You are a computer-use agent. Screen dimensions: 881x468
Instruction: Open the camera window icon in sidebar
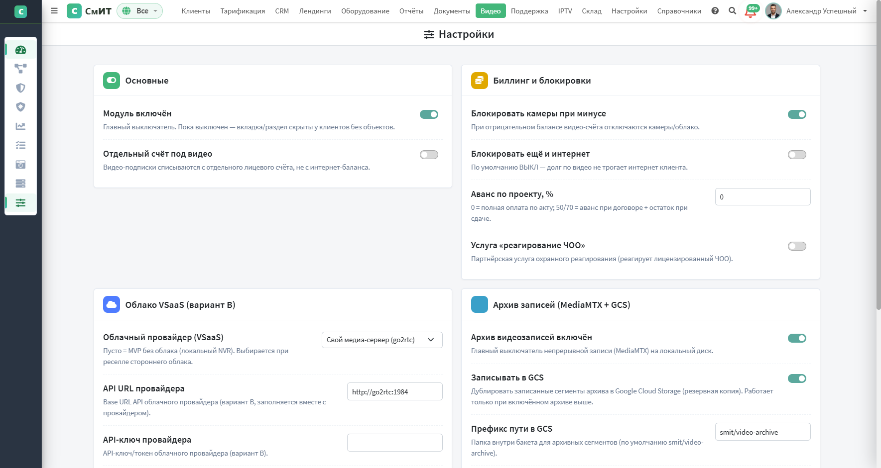pyautogui.click(x=20, y=165)
